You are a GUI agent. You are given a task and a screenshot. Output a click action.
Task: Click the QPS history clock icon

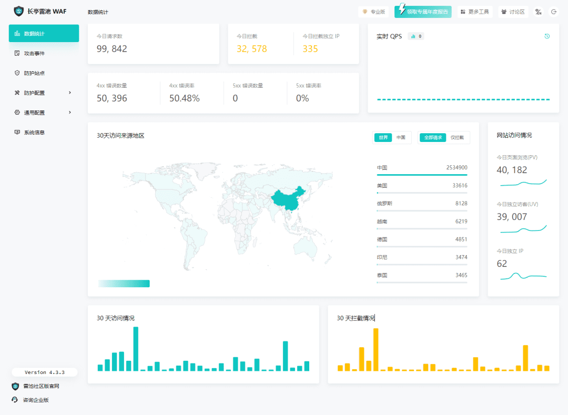click(x=547, y=36)
